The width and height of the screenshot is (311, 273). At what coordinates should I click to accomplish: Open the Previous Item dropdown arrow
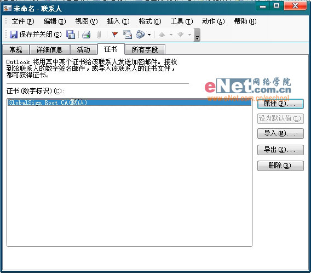coord(171,35)
